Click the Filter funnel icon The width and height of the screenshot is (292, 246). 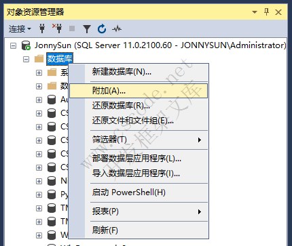pos(87,29)
